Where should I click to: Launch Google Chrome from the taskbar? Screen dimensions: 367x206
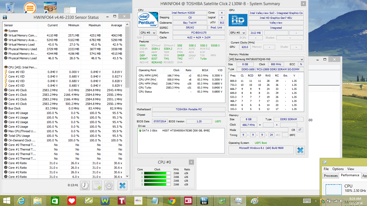(x=172, y=201)
